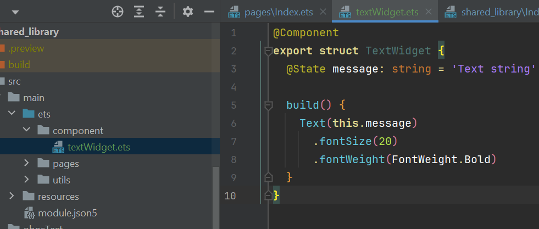Screen dimensions: 539x229
Task: Close the textWidget.ets editor tab
Action: [427, 12]
